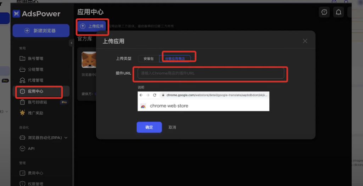Click the Pro badge next to 账号回收站

pos(64,102)
